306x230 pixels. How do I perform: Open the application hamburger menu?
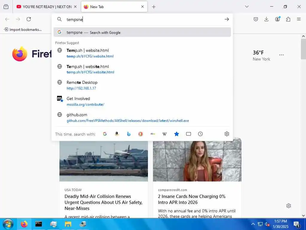[299, 19]
